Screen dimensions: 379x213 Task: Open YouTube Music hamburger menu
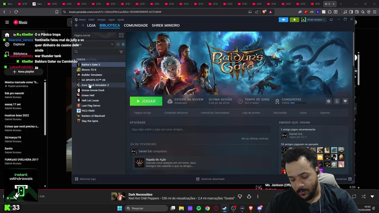coord(7,22)
